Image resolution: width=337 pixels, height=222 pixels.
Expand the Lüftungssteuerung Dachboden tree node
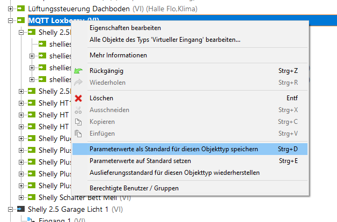[11, 9]
